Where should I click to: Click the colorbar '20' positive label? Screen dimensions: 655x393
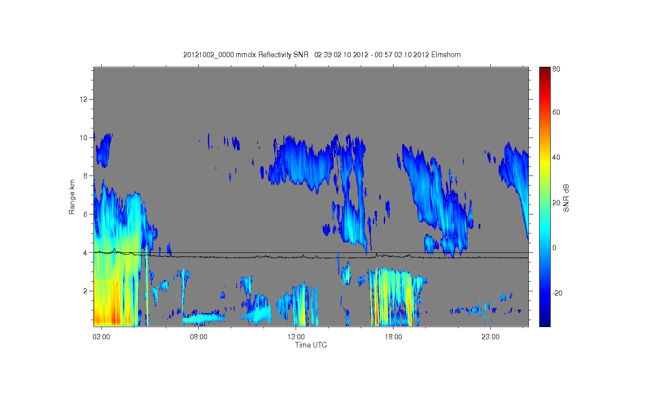tap(556, 203)
